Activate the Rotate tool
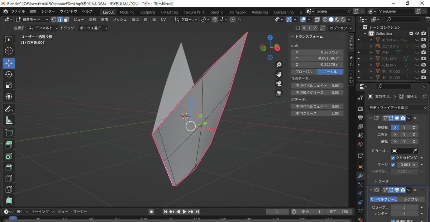430x222 pixels. pyautogui.click(x=9, y=74)
